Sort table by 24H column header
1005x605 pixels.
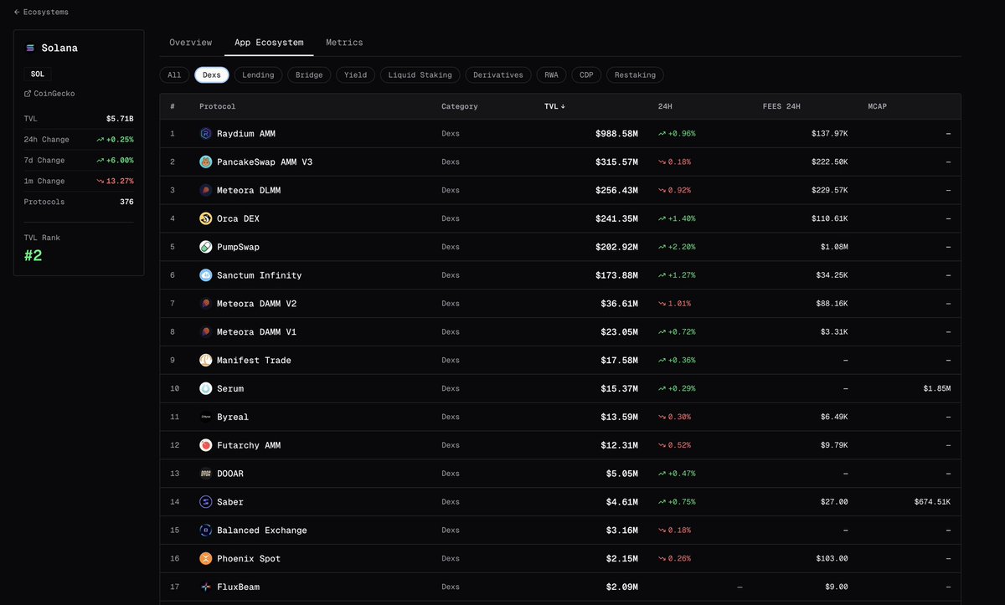[x=666, y=106]
